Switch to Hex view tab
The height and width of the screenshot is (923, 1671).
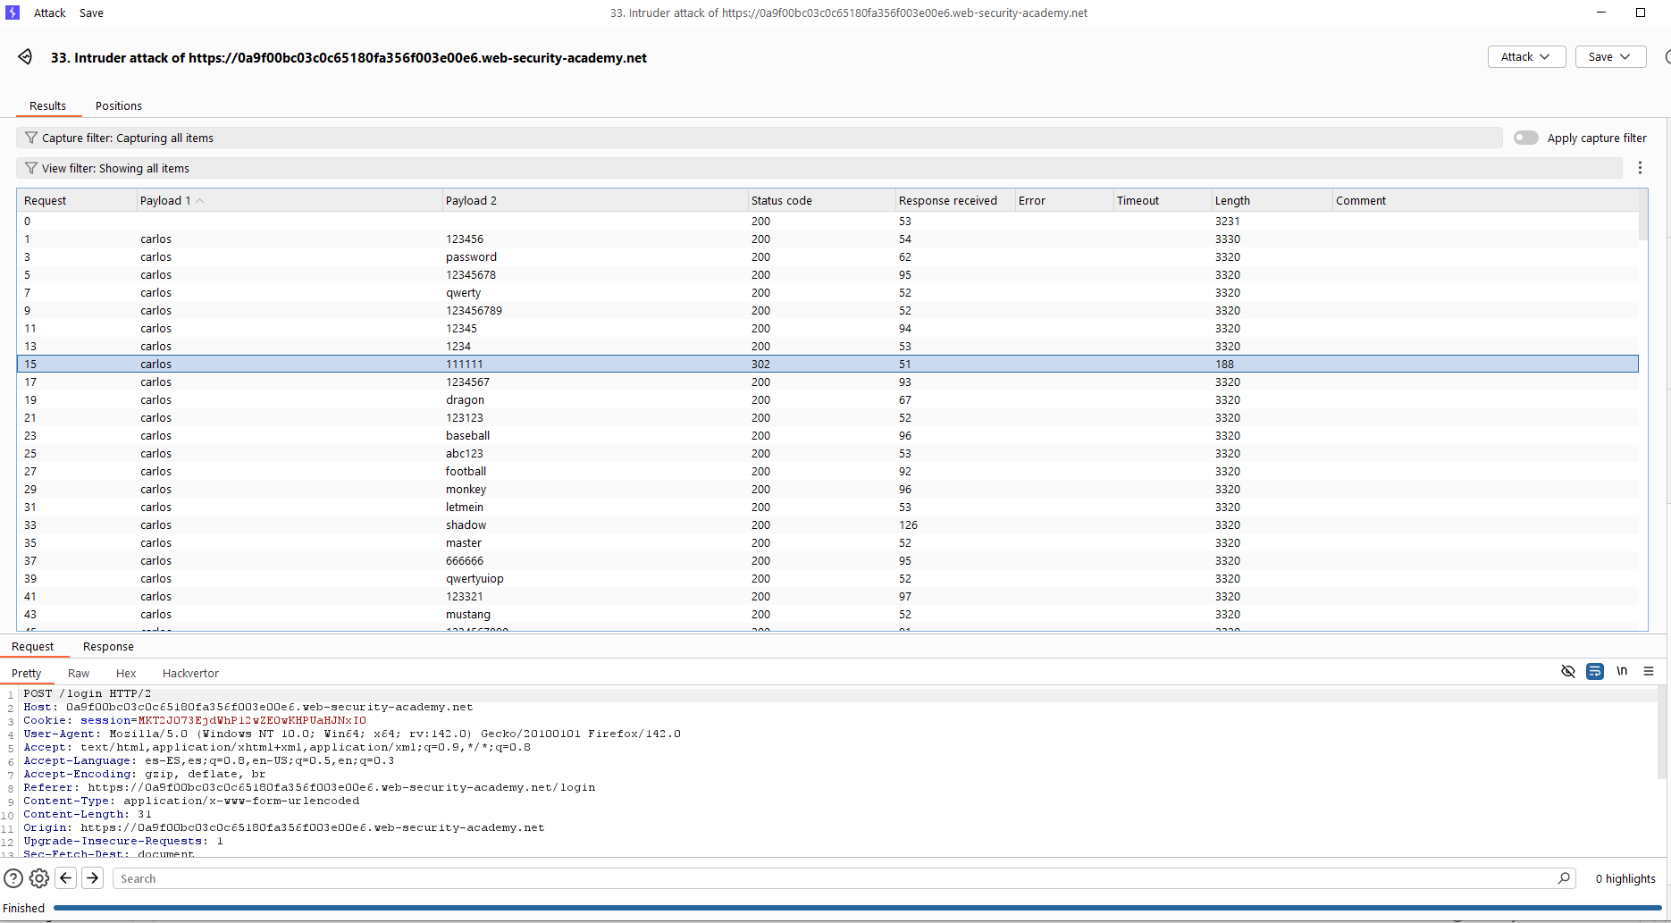[126, 673]
